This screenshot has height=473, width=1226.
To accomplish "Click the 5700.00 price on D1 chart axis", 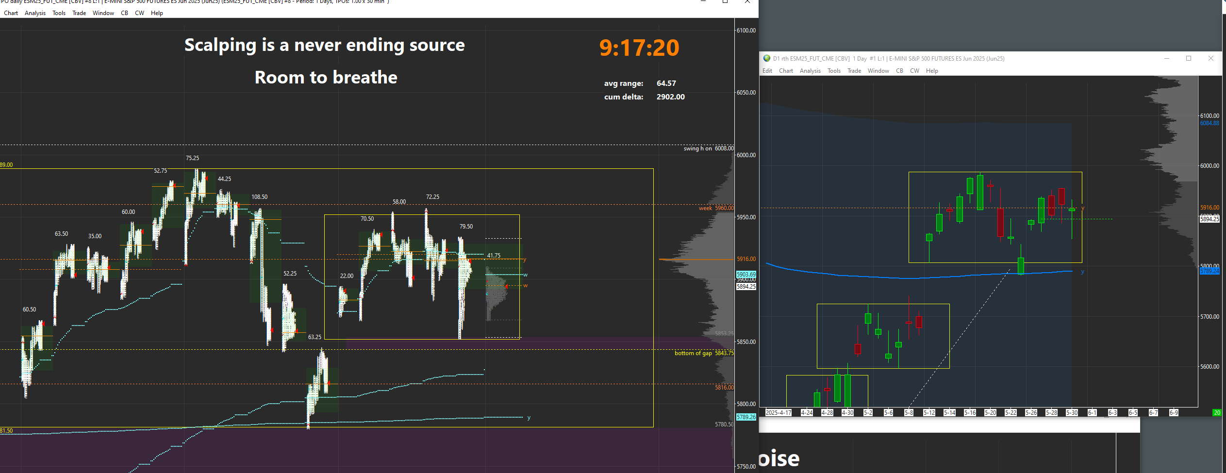I will click(1209, 317).
